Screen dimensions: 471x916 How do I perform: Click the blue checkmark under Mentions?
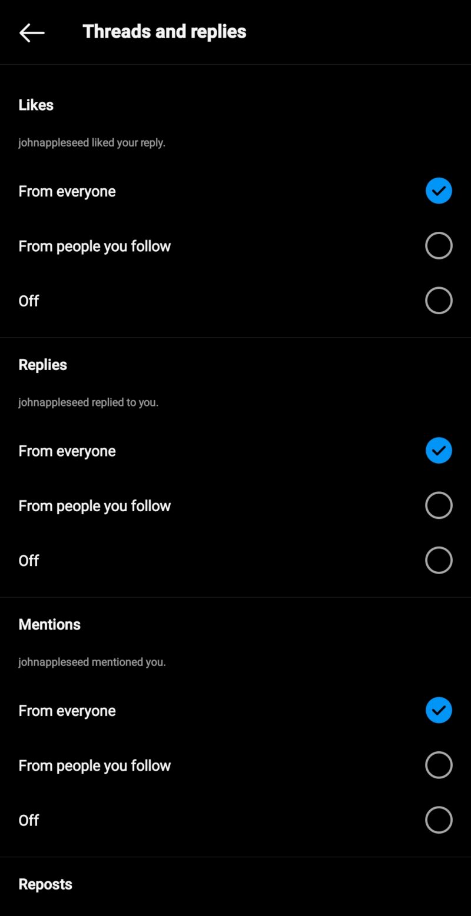tap(438, 710)
